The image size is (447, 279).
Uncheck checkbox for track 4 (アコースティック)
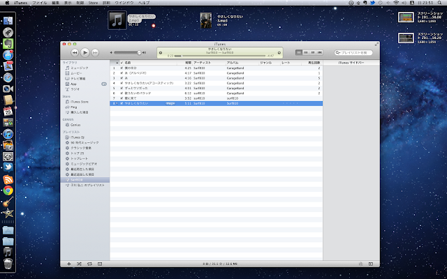click(x=122, y=83)
